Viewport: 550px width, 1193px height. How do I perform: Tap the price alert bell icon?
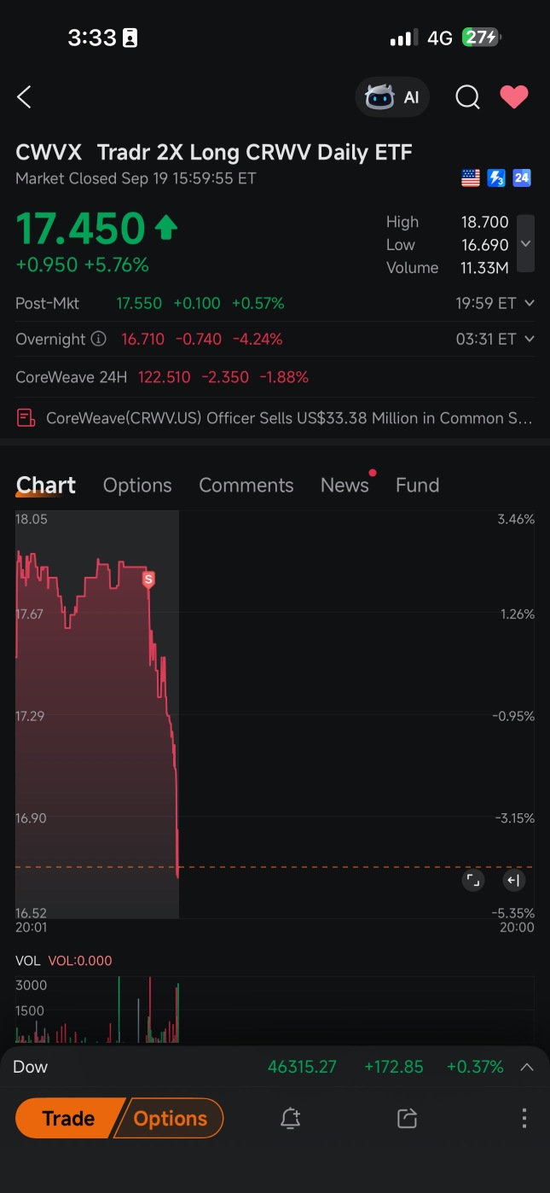tap(290, 1119)
